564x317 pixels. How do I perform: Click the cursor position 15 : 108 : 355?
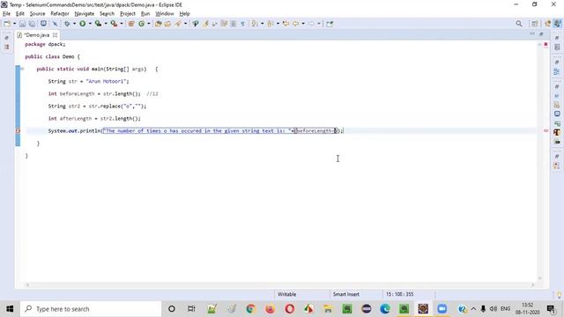click(x=399, y=294)
